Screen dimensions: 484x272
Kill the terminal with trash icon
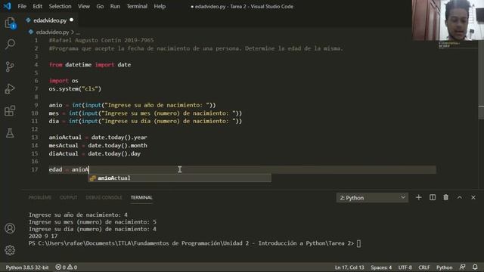(445, 197)
